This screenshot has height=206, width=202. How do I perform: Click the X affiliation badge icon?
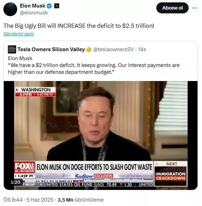[57, 6]
